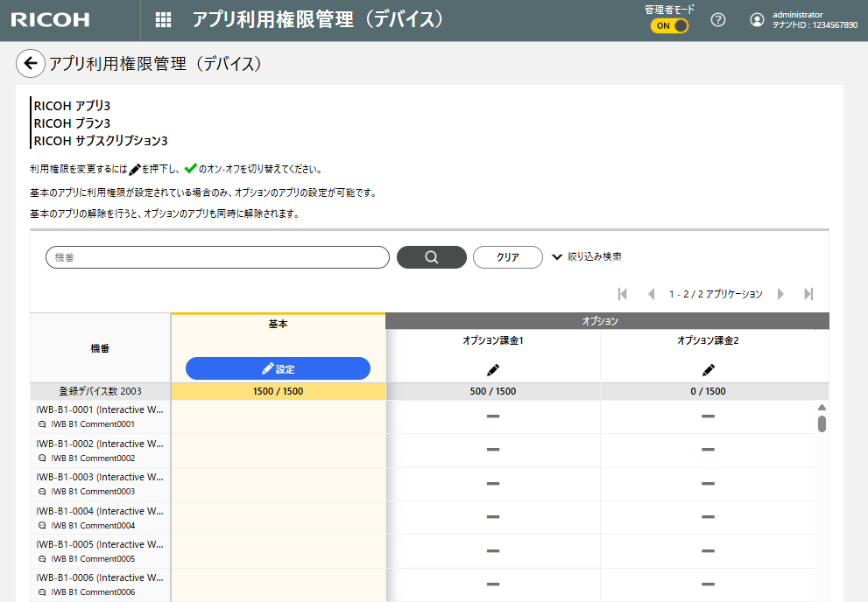Viewport: 868px width, 602px height.
Task: Click the magnifier search button
Action: [x=431, y=257]
